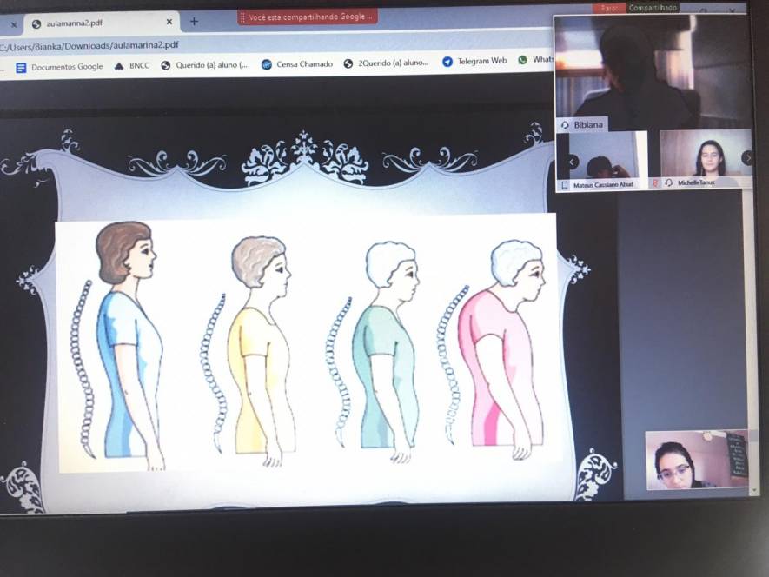Open the WhatsApp bookmark

(536, 60)
